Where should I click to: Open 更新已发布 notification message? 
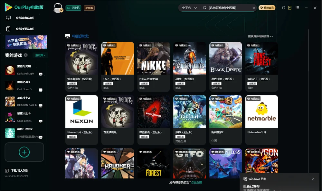point(251,186)
